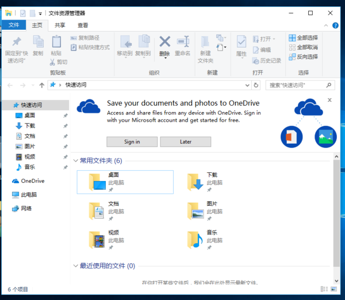
Task: Open the Quick Access Toolbar customize dropdown
Action: tap(40, 14)
